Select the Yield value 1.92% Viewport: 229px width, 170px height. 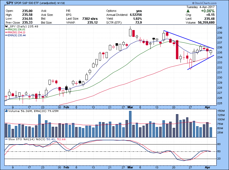point(137,19)
